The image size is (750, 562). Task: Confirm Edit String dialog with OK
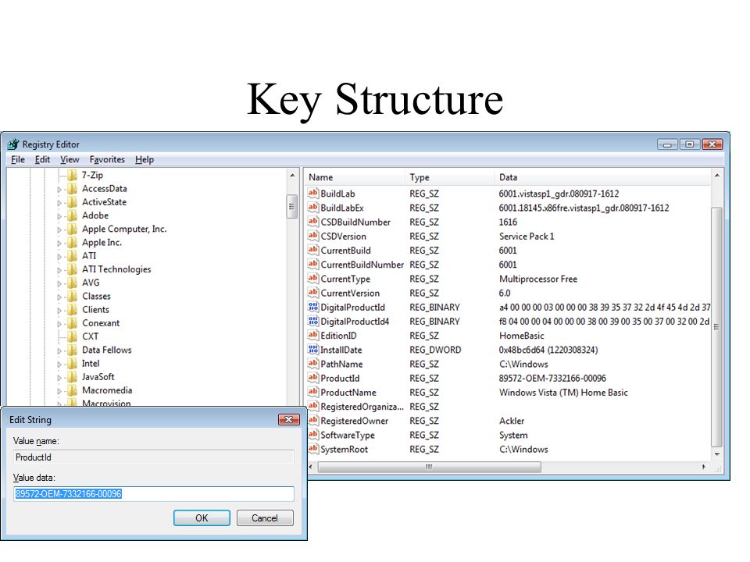[x=202, y=518]
